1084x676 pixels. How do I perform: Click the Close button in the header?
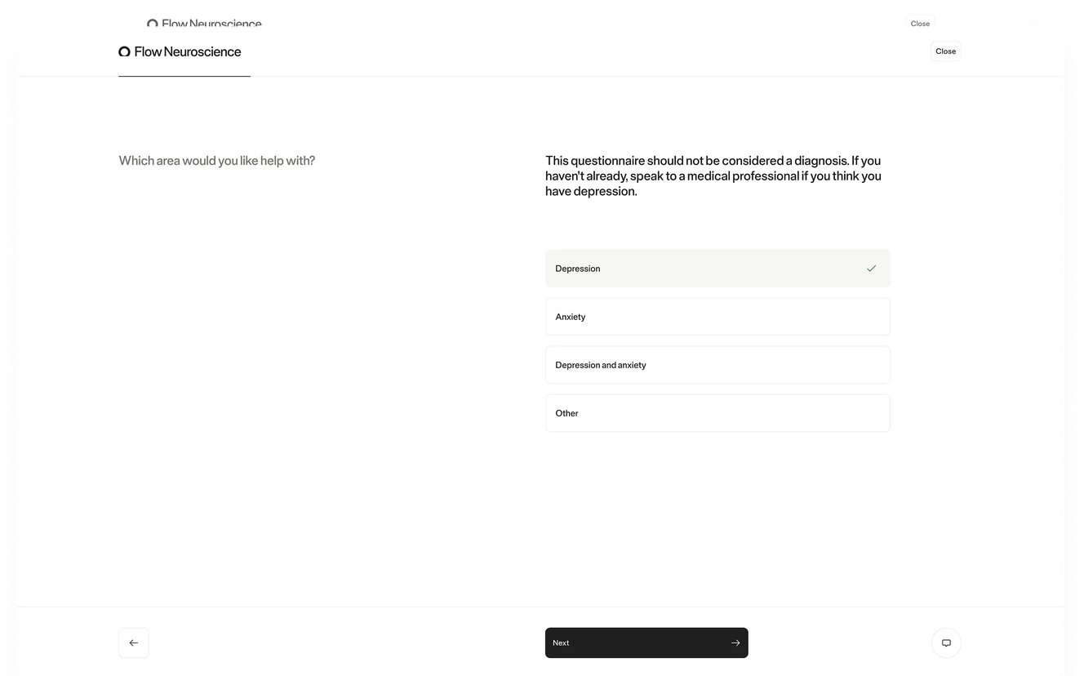click(x=945, y=51)
